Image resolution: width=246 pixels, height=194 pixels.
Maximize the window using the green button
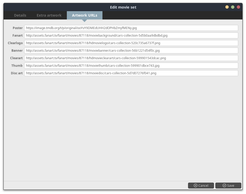(x=233, y=7)
